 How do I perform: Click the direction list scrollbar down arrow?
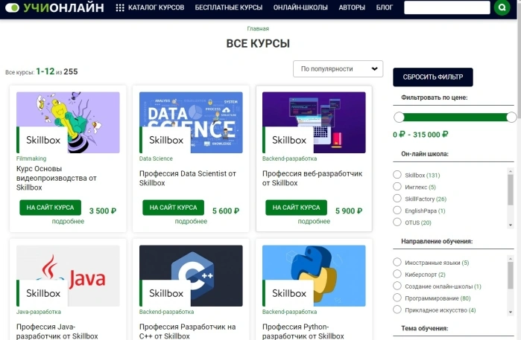(511, 312)
